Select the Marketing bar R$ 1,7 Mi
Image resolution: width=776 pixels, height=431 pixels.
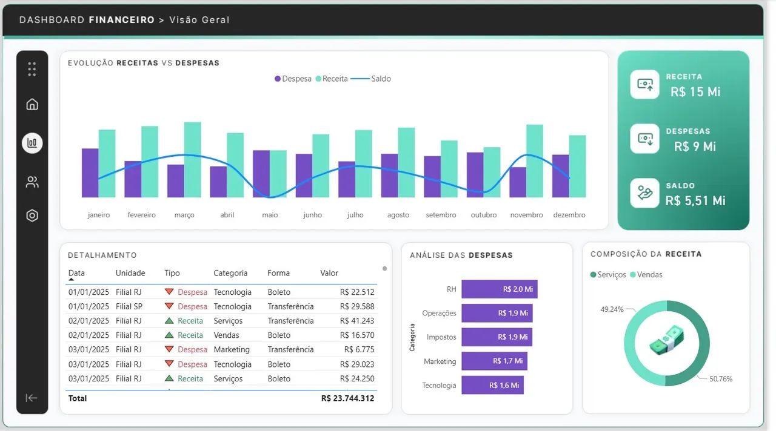(x=494, y=361)
